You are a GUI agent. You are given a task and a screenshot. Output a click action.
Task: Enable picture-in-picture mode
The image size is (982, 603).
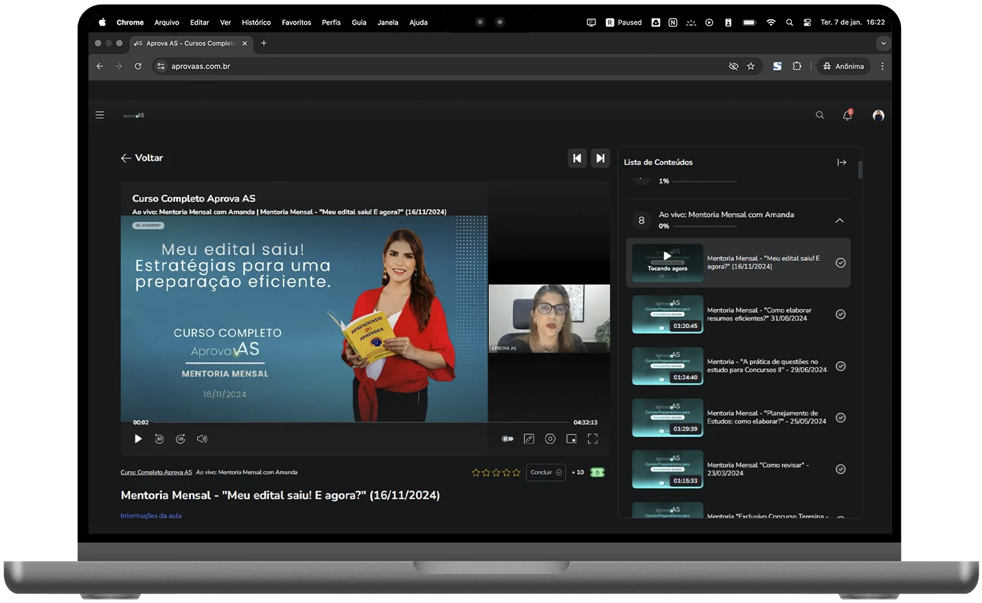[x=571, y=439]
